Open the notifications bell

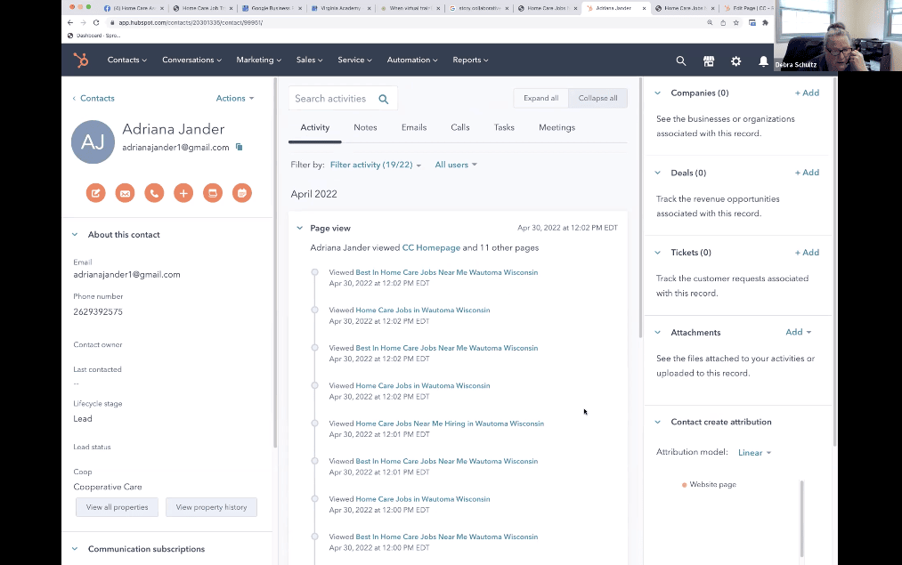point(763,61)
